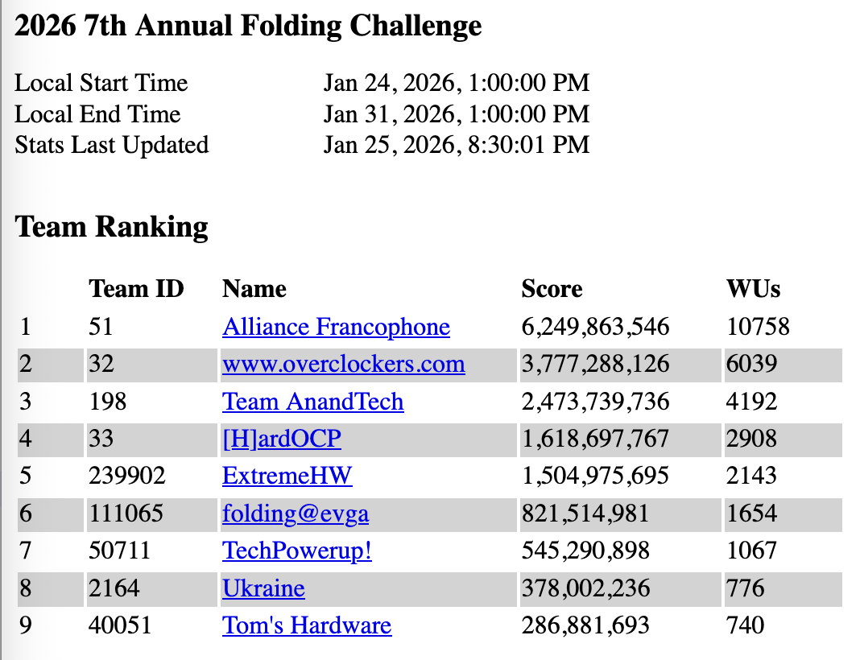Open the folding@evga team link
Viewport: 860px width, 660px height.
coord(296,514)
